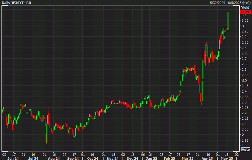Click the Jul 24 month label
The image size is (252, 160).
pos(33,158)
